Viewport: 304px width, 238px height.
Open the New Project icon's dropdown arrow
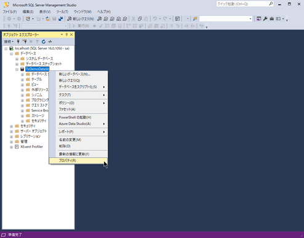[x=33, y=19]
